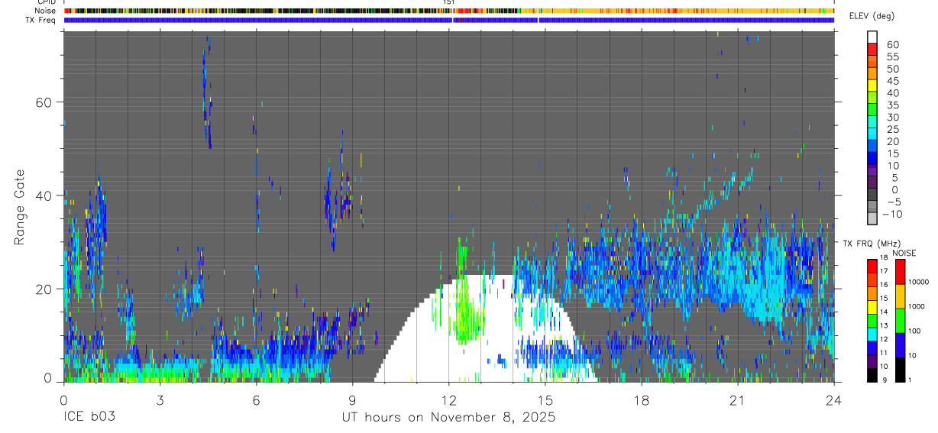Click the '25' value on ELEV colorbar
This screenshot has width=938, height=433.
(892, 130)
